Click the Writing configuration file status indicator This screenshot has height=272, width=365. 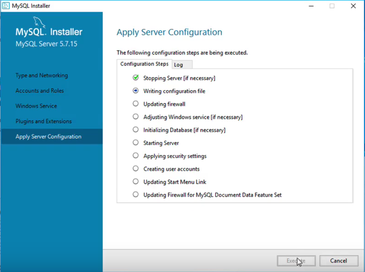(136, 90)
